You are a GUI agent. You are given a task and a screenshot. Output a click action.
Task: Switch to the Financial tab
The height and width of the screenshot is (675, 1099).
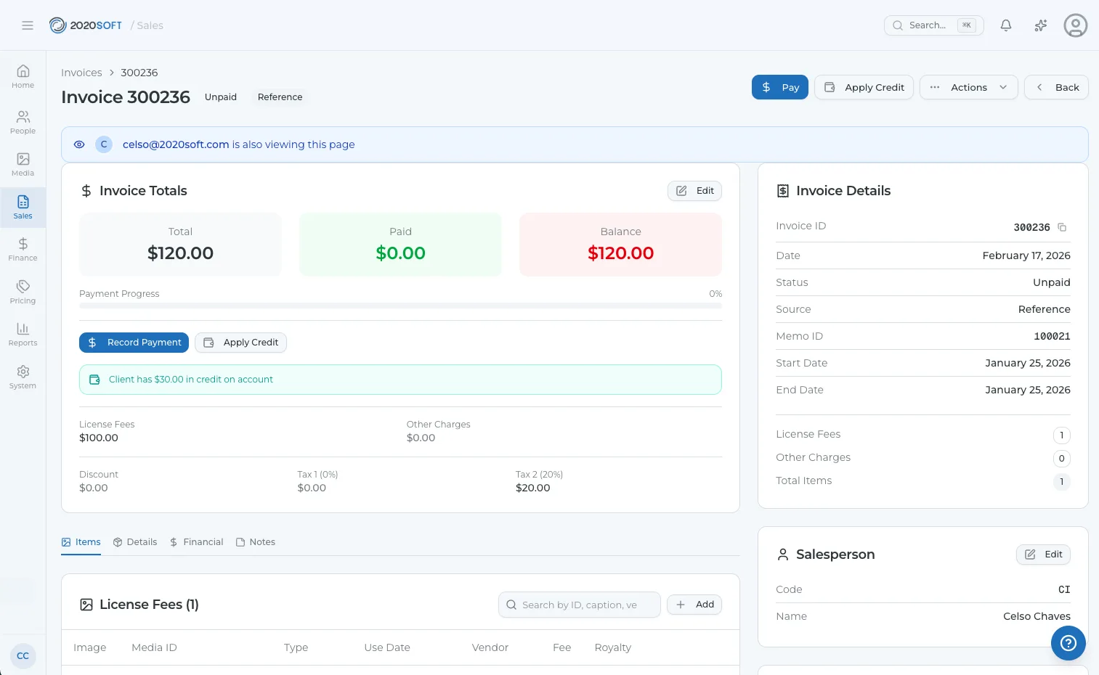pyautogui.click(x=203, y=541)
